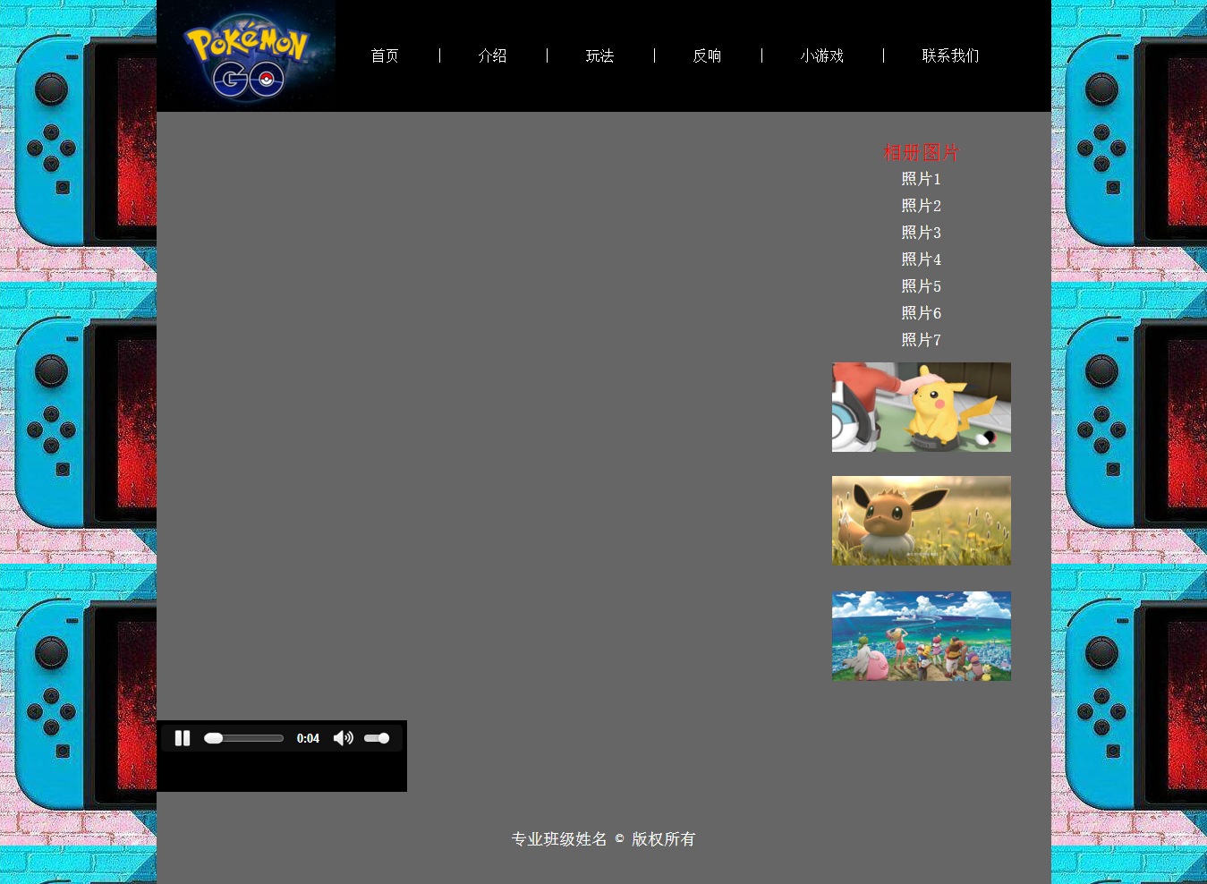Open the seaside group thumbnail image
Viewport: 1207px width, 884px height.
click(x=922, y=636)
